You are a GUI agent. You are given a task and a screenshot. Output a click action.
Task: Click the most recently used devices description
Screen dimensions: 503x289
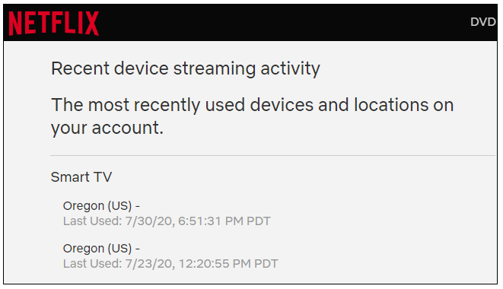(x=252, y=116)
